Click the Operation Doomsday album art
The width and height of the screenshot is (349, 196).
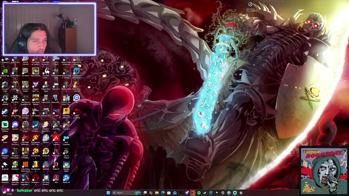(x=324, y=171)
